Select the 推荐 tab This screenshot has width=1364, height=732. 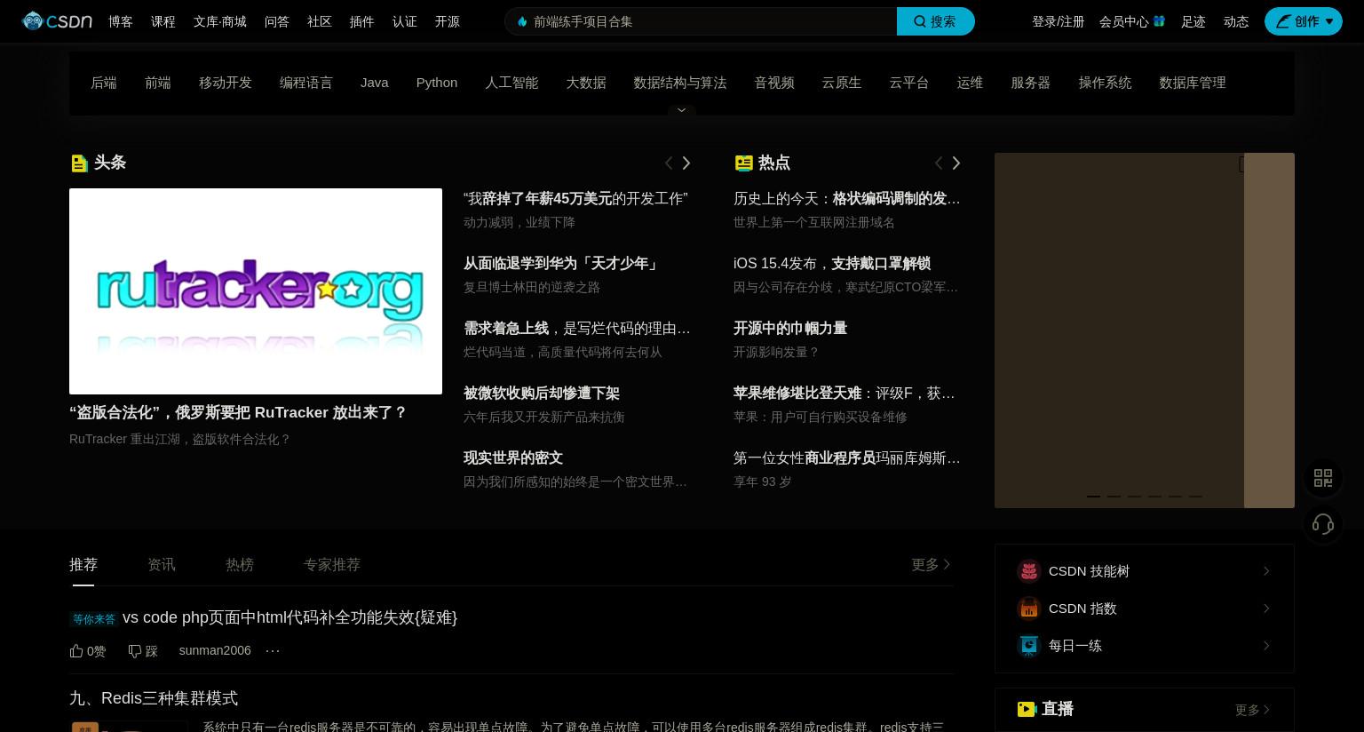[x=83, y=564]
